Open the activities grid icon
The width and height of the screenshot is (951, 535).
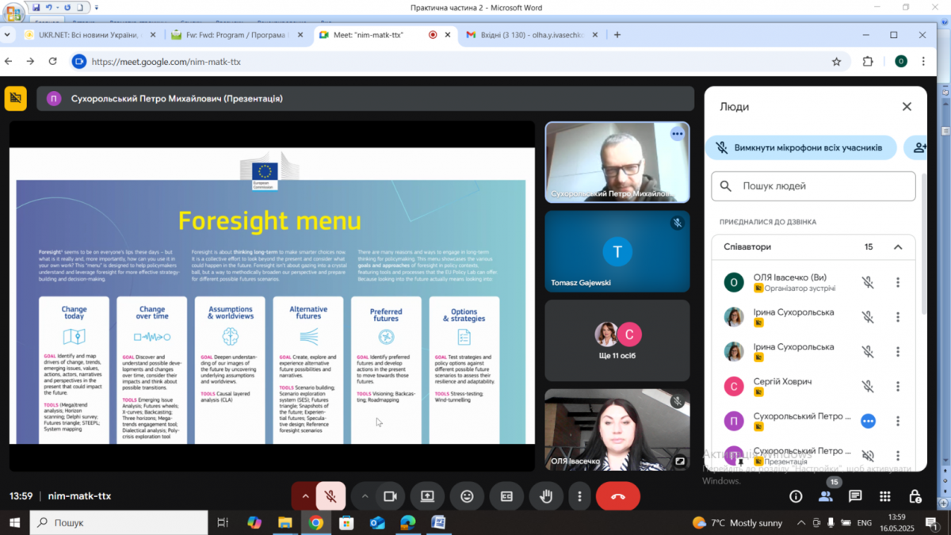pos(884,496)
